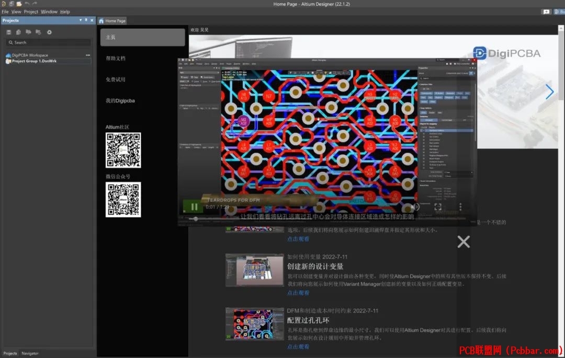Click the feedback comment icon in top right
Image resolution: width=565 pixels, height=358 pixels.
[x=546, y=11]
